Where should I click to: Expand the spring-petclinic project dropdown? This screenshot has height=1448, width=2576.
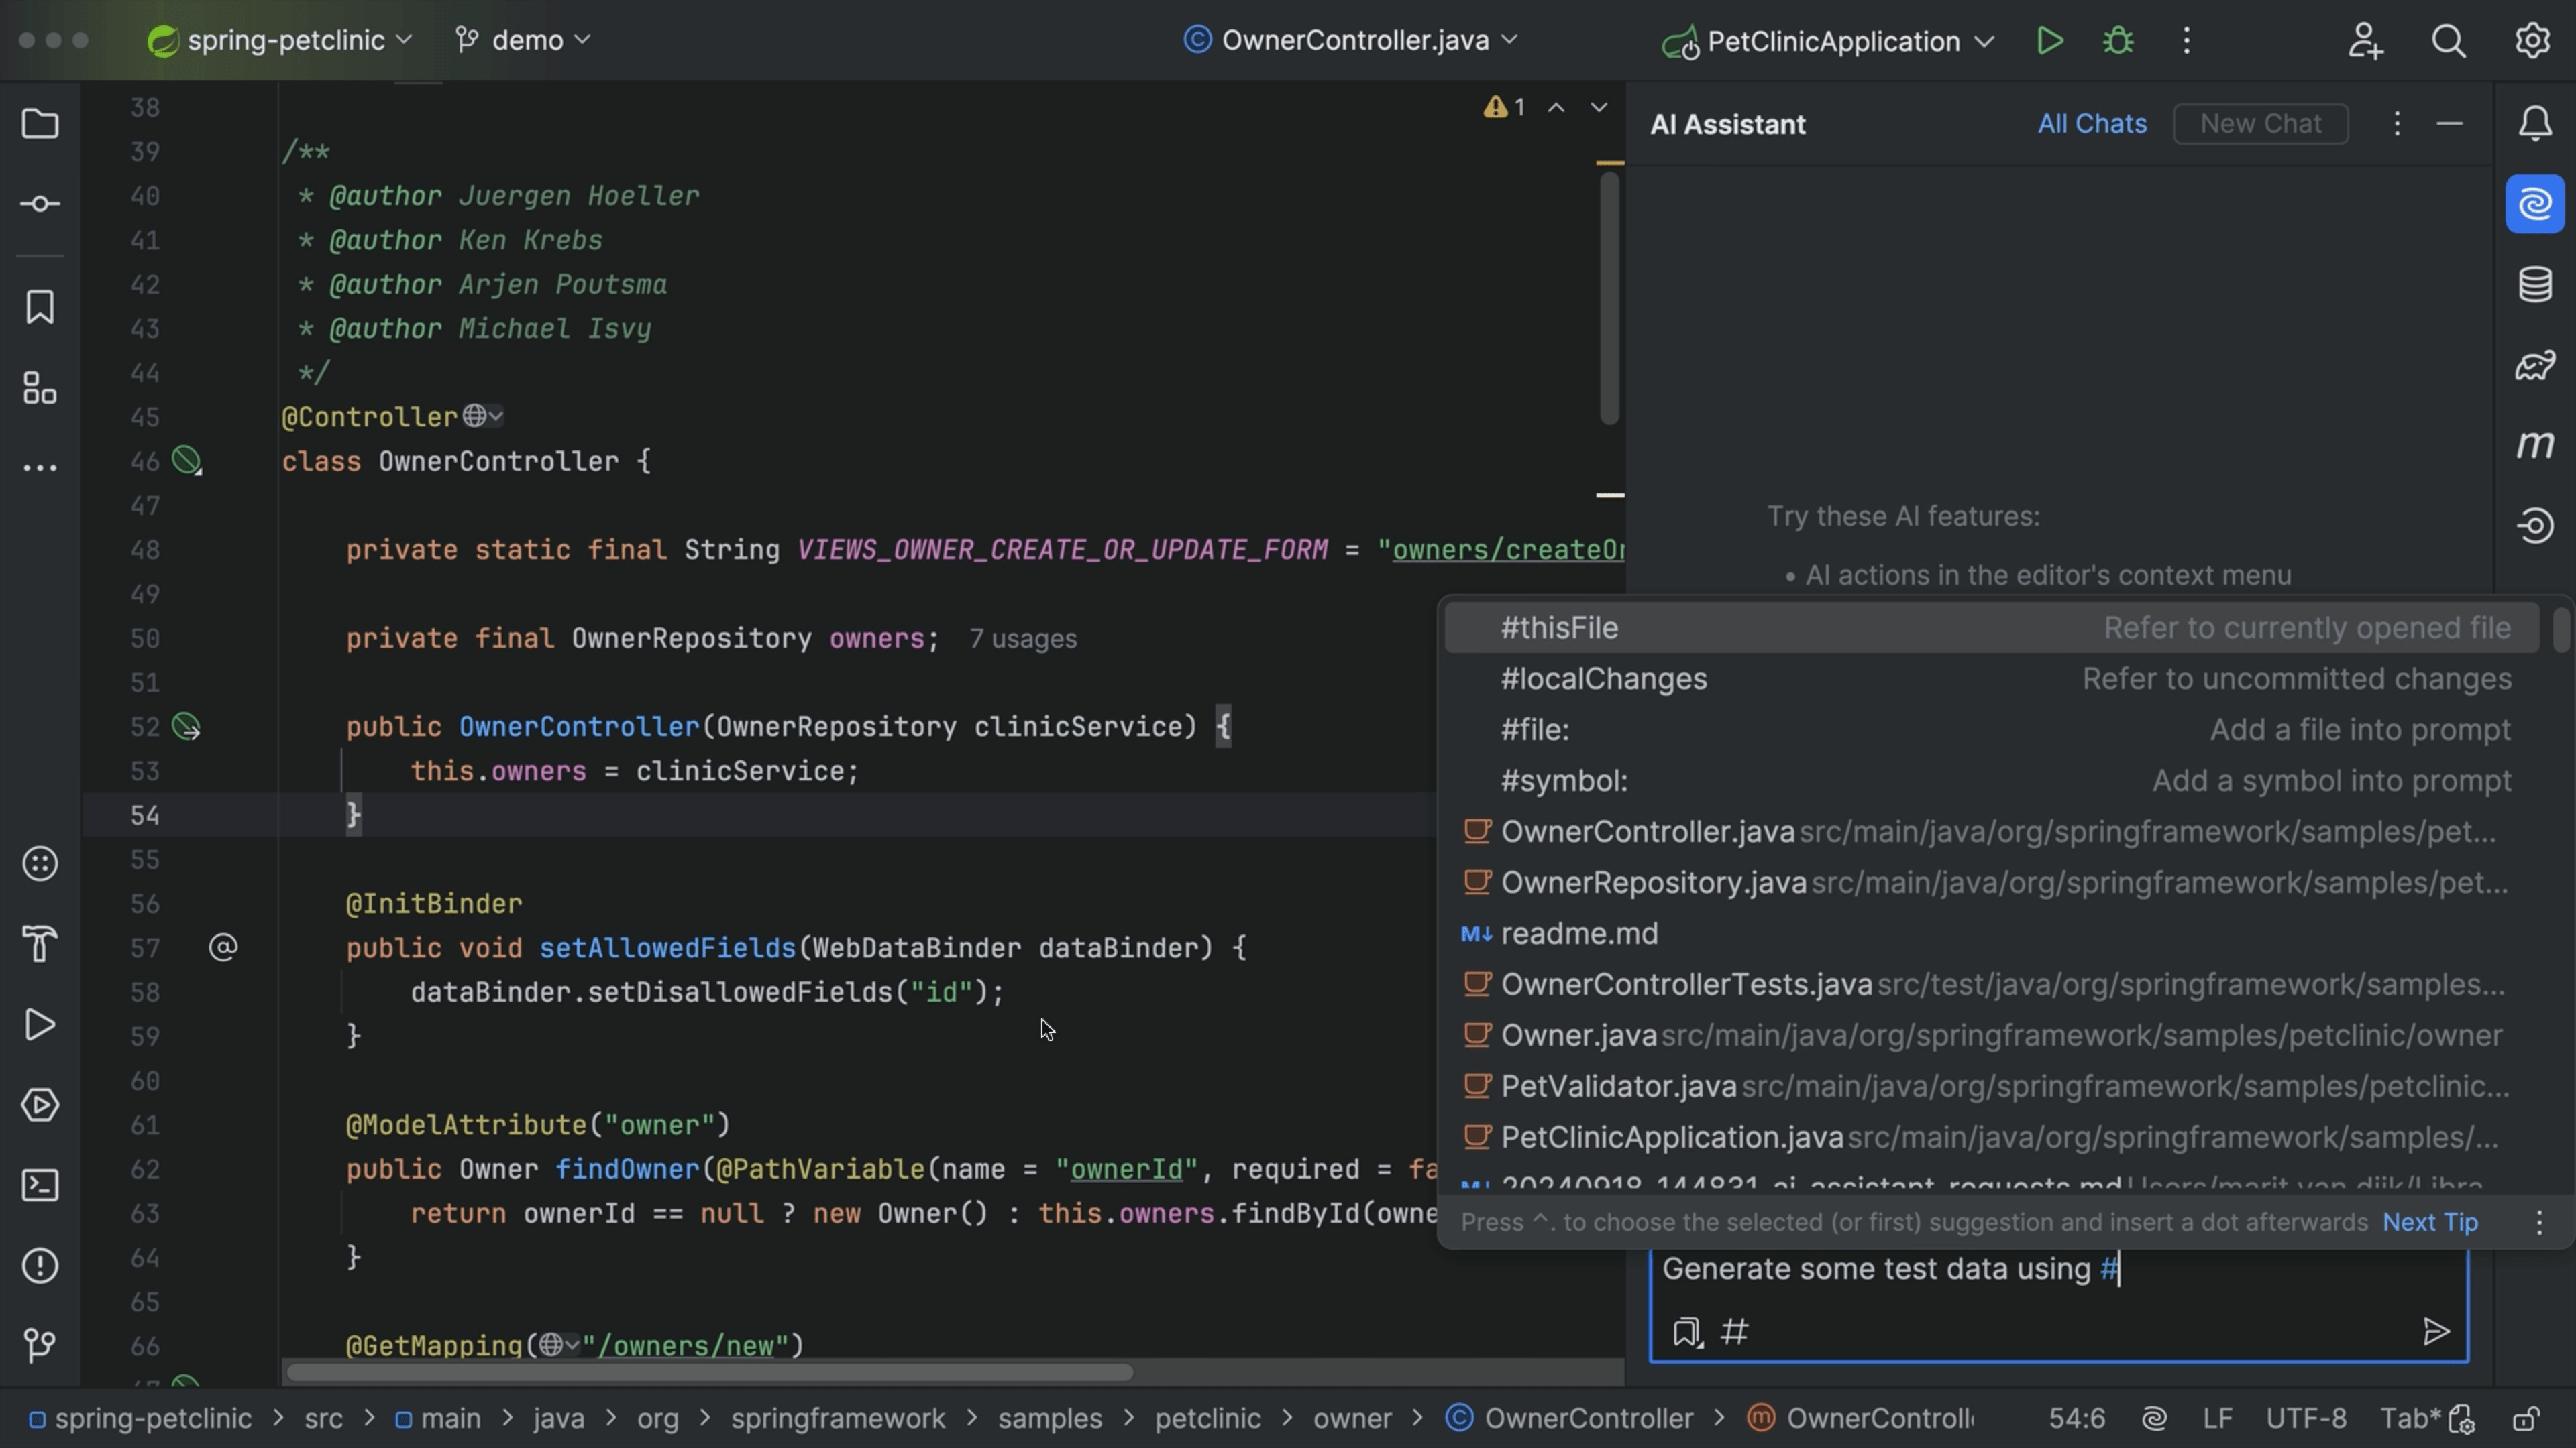point(281,41)
